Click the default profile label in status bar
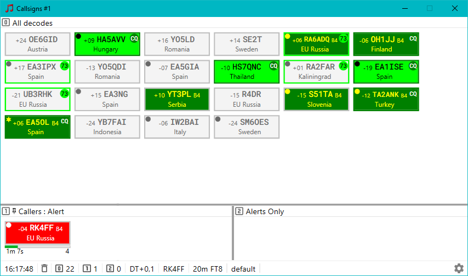 pyautogui.click(x=243, y=269)
